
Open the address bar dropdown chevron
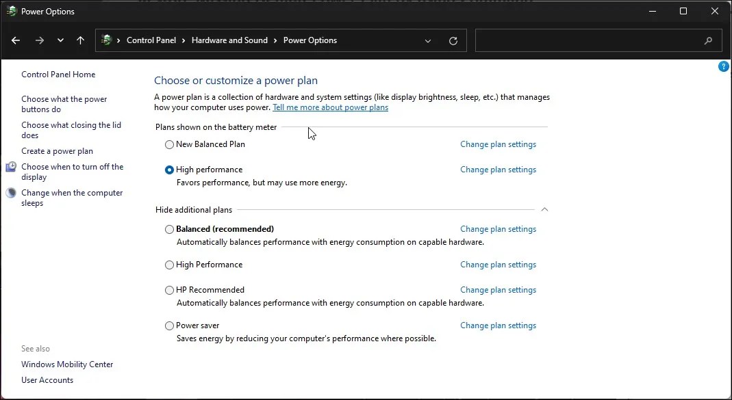click(x=428, y=40)
